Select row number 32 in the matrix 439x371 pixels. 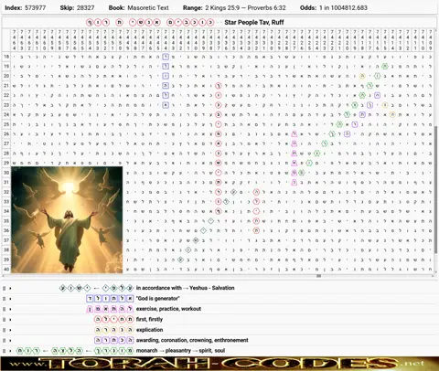(6, 192)
